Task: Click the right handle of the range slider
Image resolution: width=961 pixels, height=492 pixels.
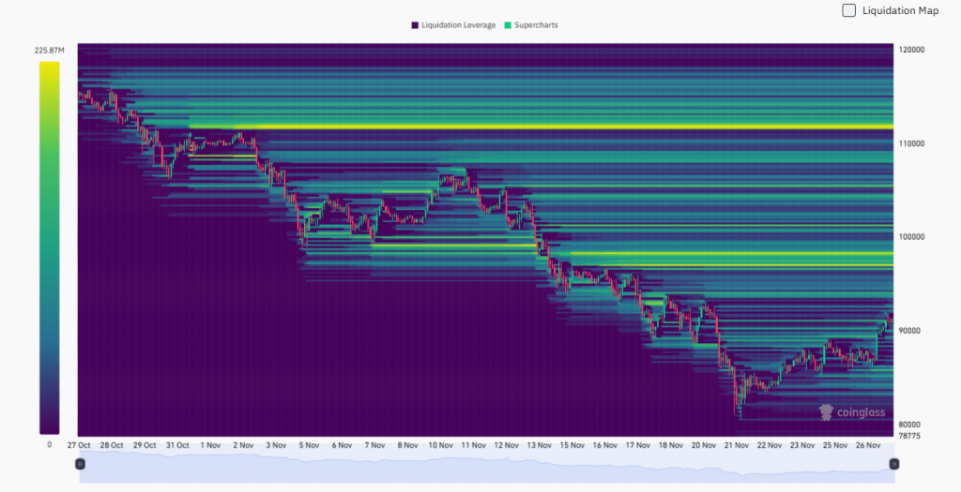Action: pyautogui.click(x=893, y=464)
